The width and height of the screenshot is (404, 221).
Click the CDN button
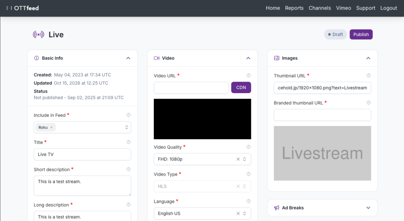tap(241, 87)
